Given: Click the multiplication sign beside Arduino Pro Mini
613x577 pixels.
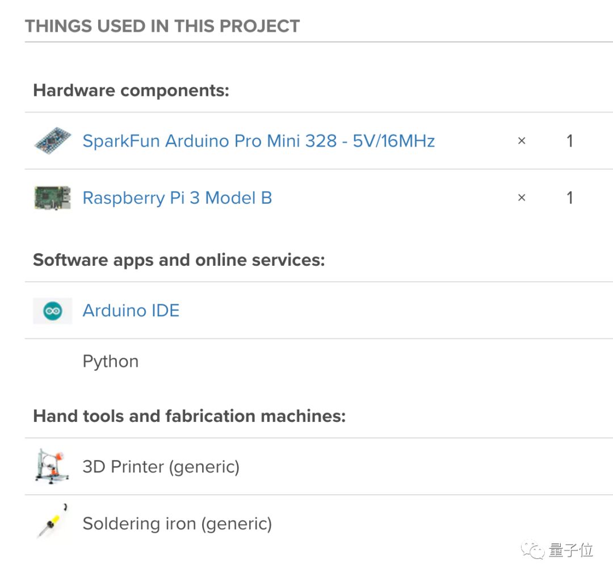Looking at the screenshot, I should [x=522, y=141].
